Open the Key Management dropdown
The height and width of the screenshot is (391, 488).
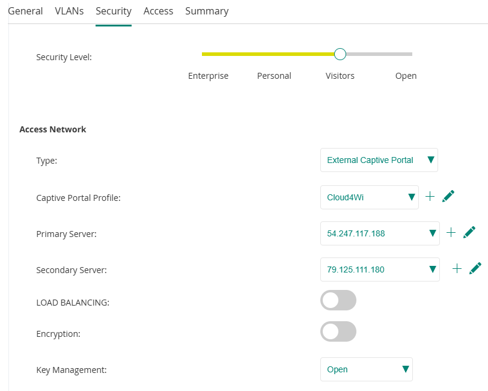coord(367,369)
